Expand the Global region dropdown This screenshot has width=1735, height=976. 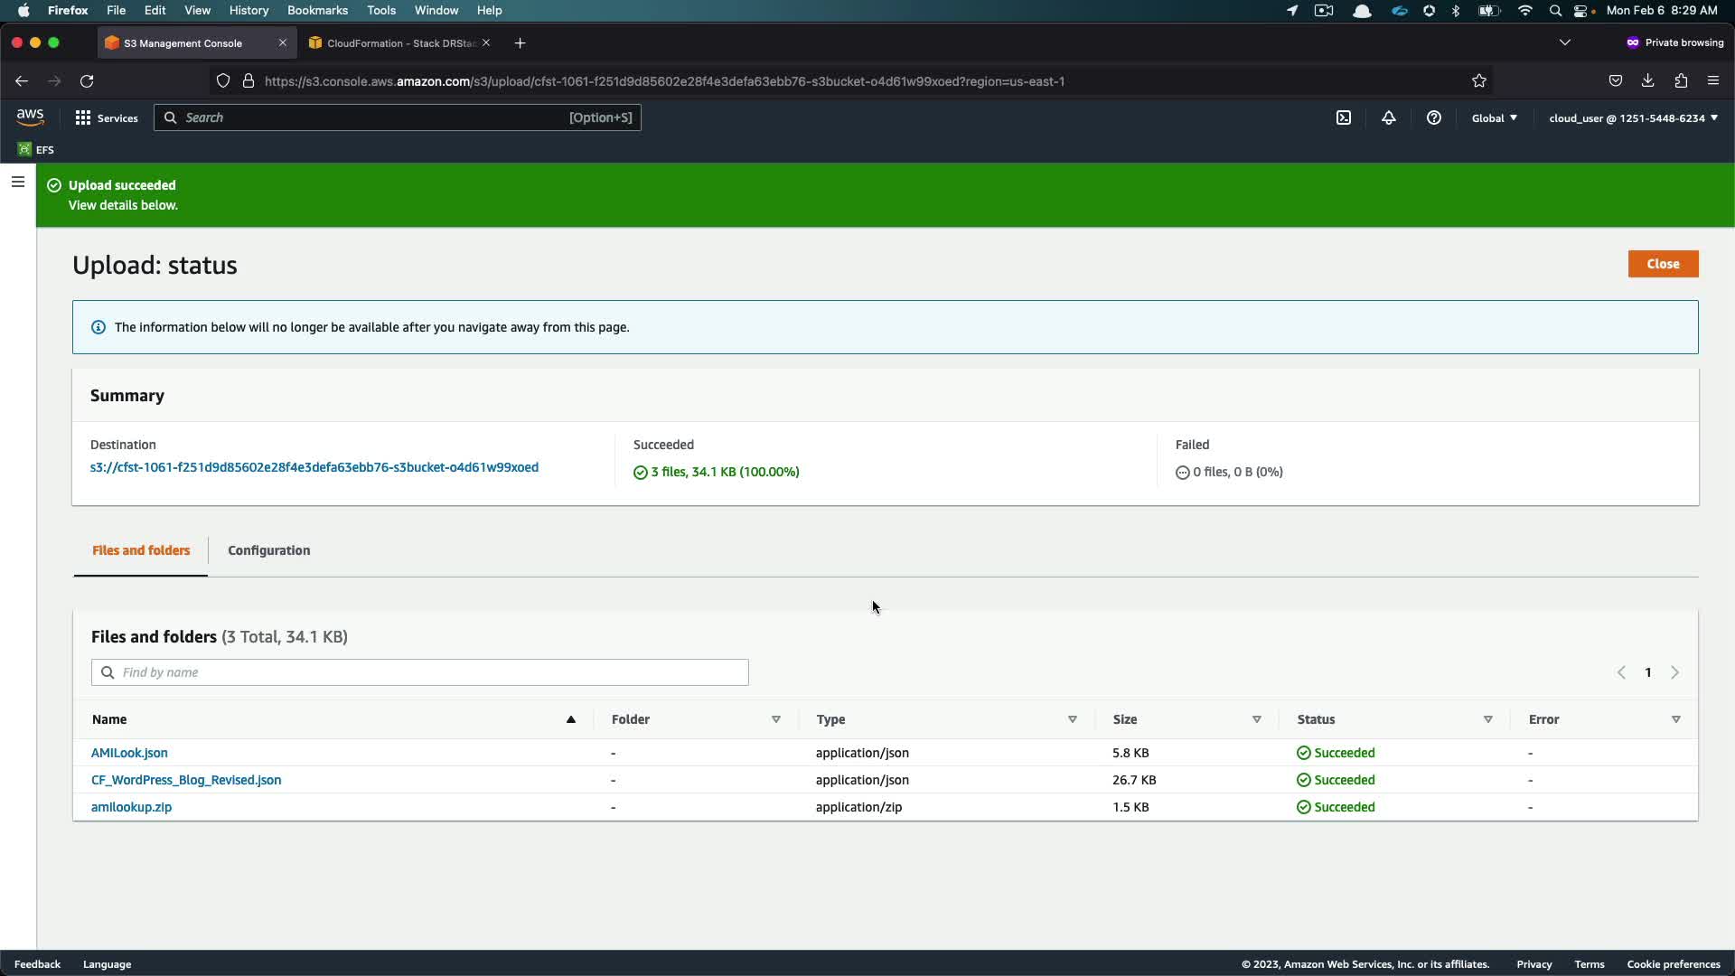tap(1494, 117)
